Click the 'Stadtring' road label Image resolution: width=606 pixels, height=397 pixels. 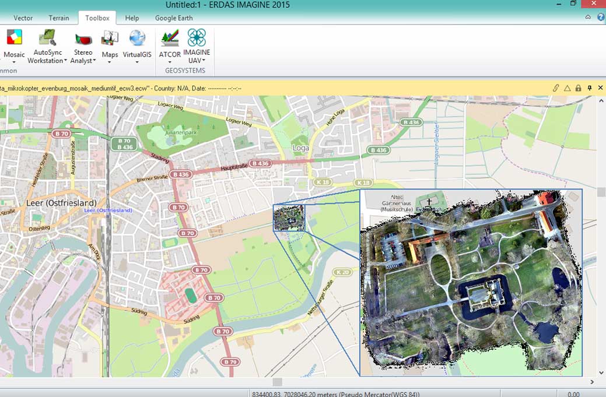160,159
